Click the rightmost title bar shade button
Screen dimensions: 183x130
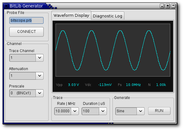(x=173, y=6)
